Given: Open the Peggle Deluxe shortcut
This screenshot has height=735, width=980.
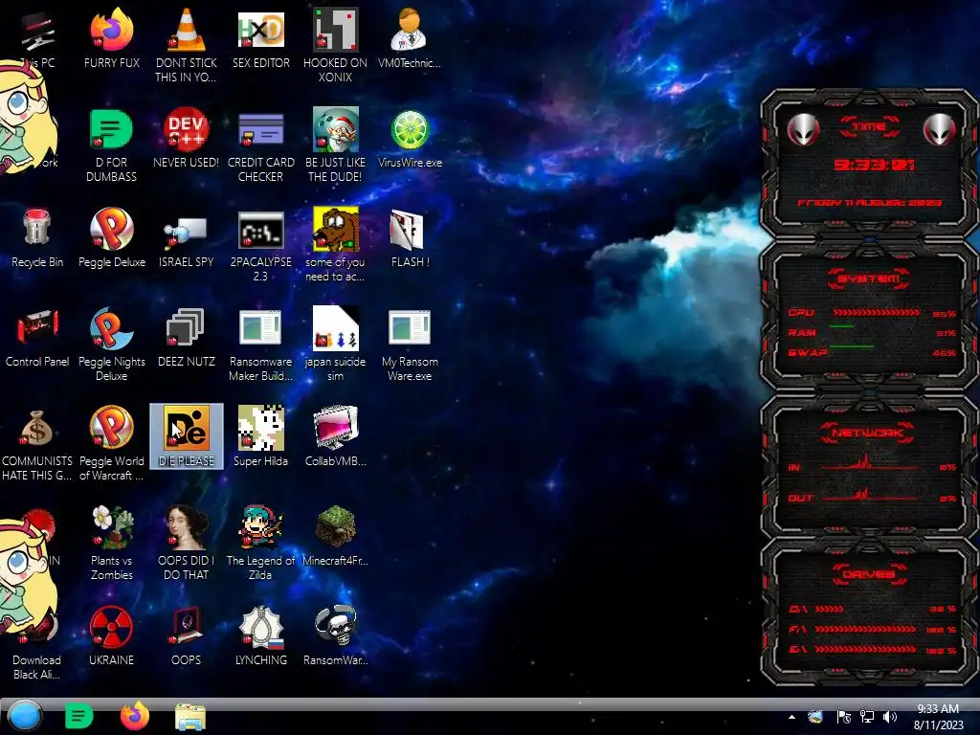Looking at the screenshot, I should tap(112, 229).
